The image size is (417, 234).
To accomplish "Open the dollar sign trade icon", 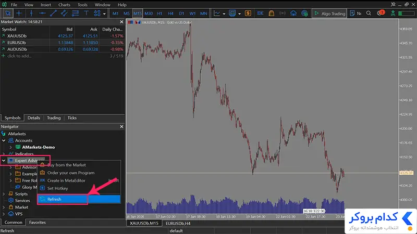I will [248, 13].
